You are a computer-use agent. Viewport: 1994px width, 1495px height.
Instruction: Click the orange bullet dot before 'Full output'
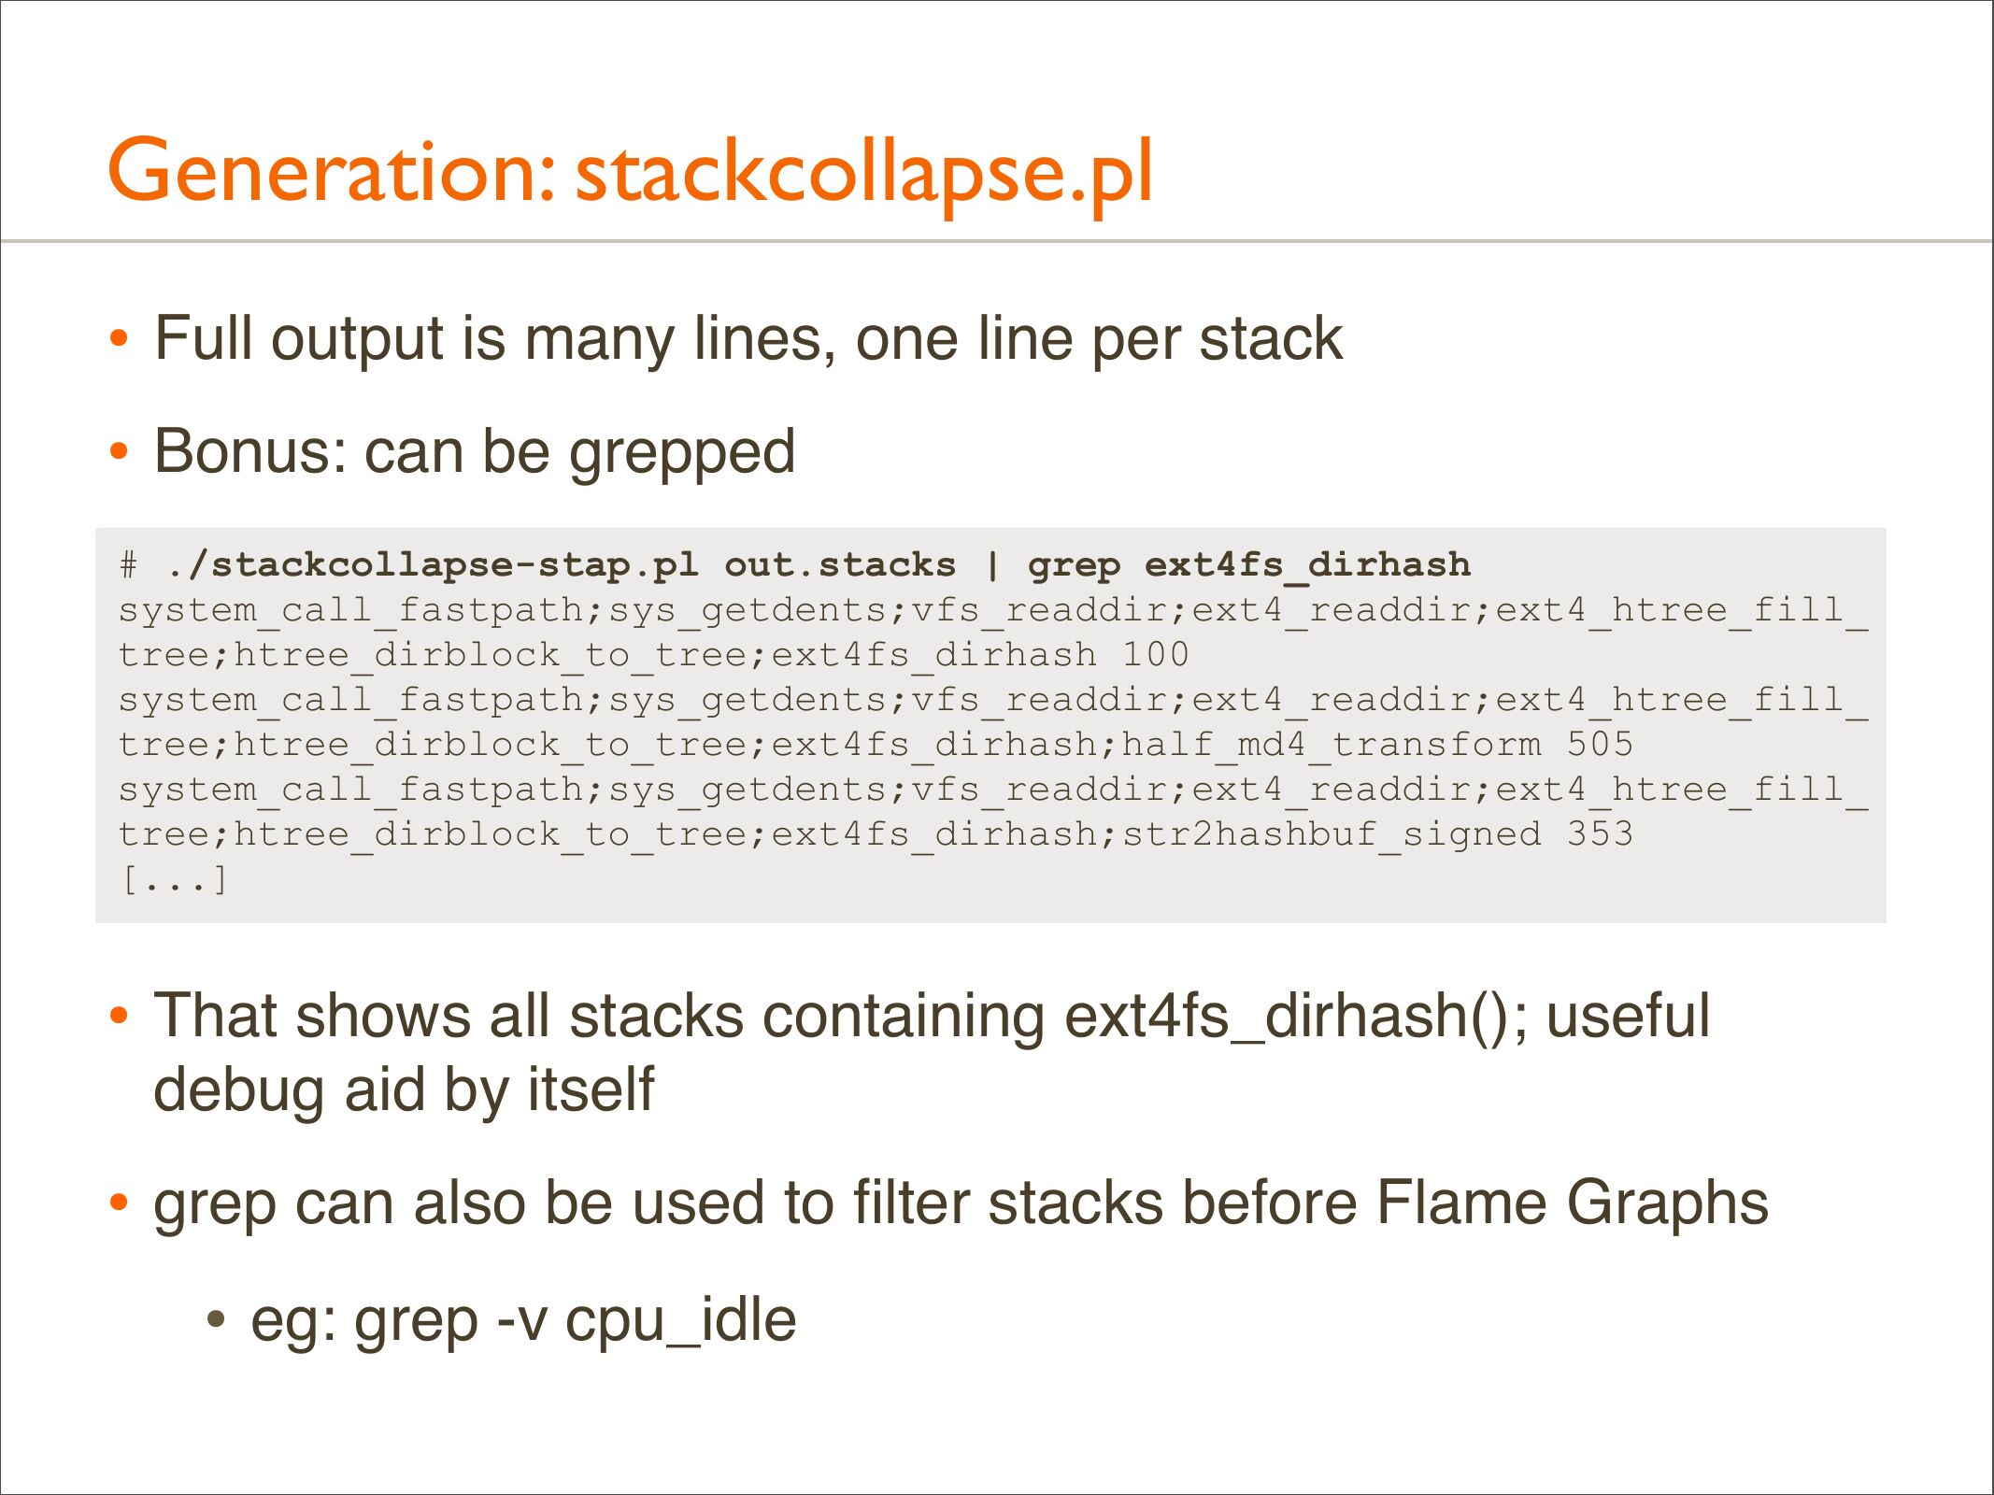[118, 339]
